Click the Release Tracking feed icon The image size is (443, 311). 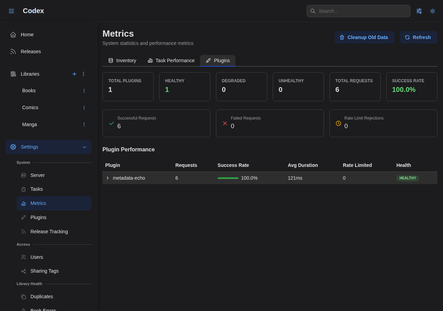(24, 232)
